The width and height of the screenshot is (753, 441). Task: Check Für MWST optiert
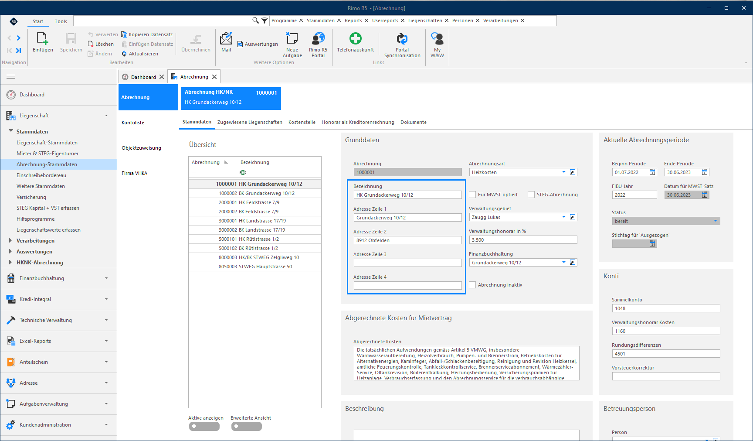click(472, 195)
